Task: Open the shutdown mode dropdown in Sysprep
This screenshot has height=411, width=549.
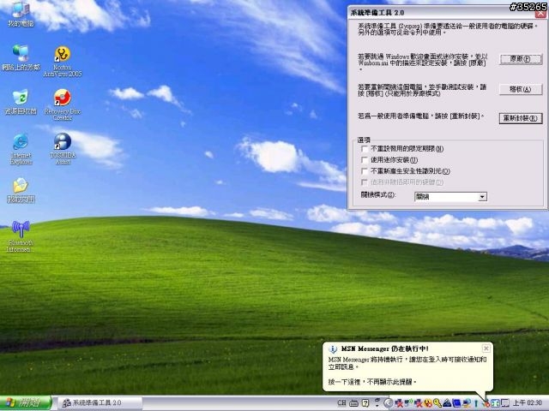Action: (482, 197)
